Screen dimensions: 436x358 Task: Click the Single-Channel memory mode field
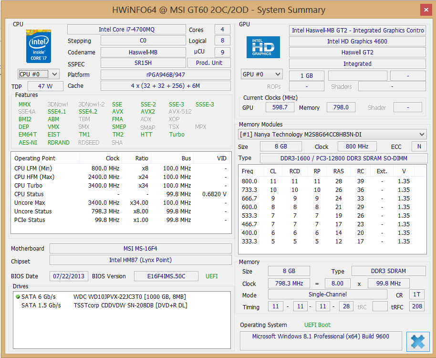pos(328,295)
